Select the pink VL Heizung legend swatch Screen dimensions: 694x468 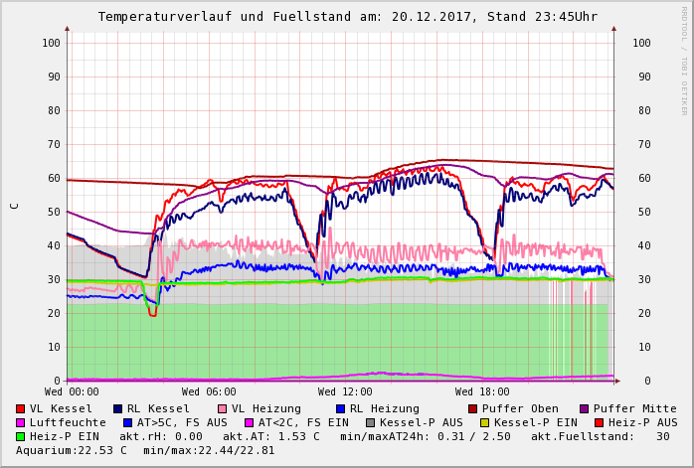click(x=221, y=409)
